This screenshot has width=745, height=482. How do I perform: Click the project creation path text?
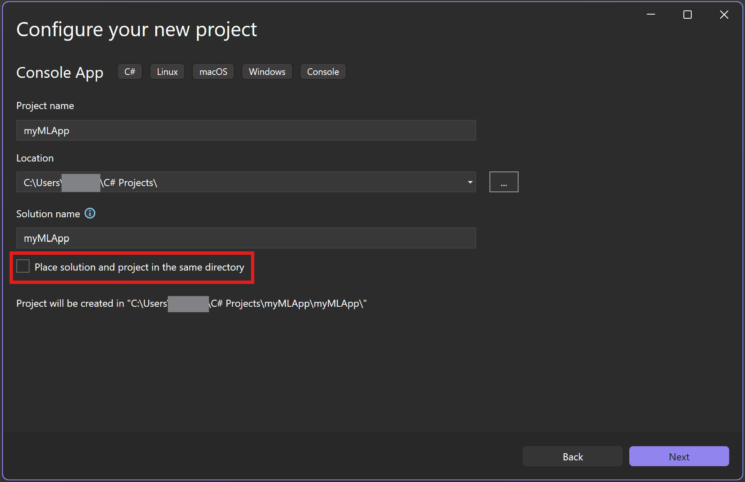[x=191, y=303]
